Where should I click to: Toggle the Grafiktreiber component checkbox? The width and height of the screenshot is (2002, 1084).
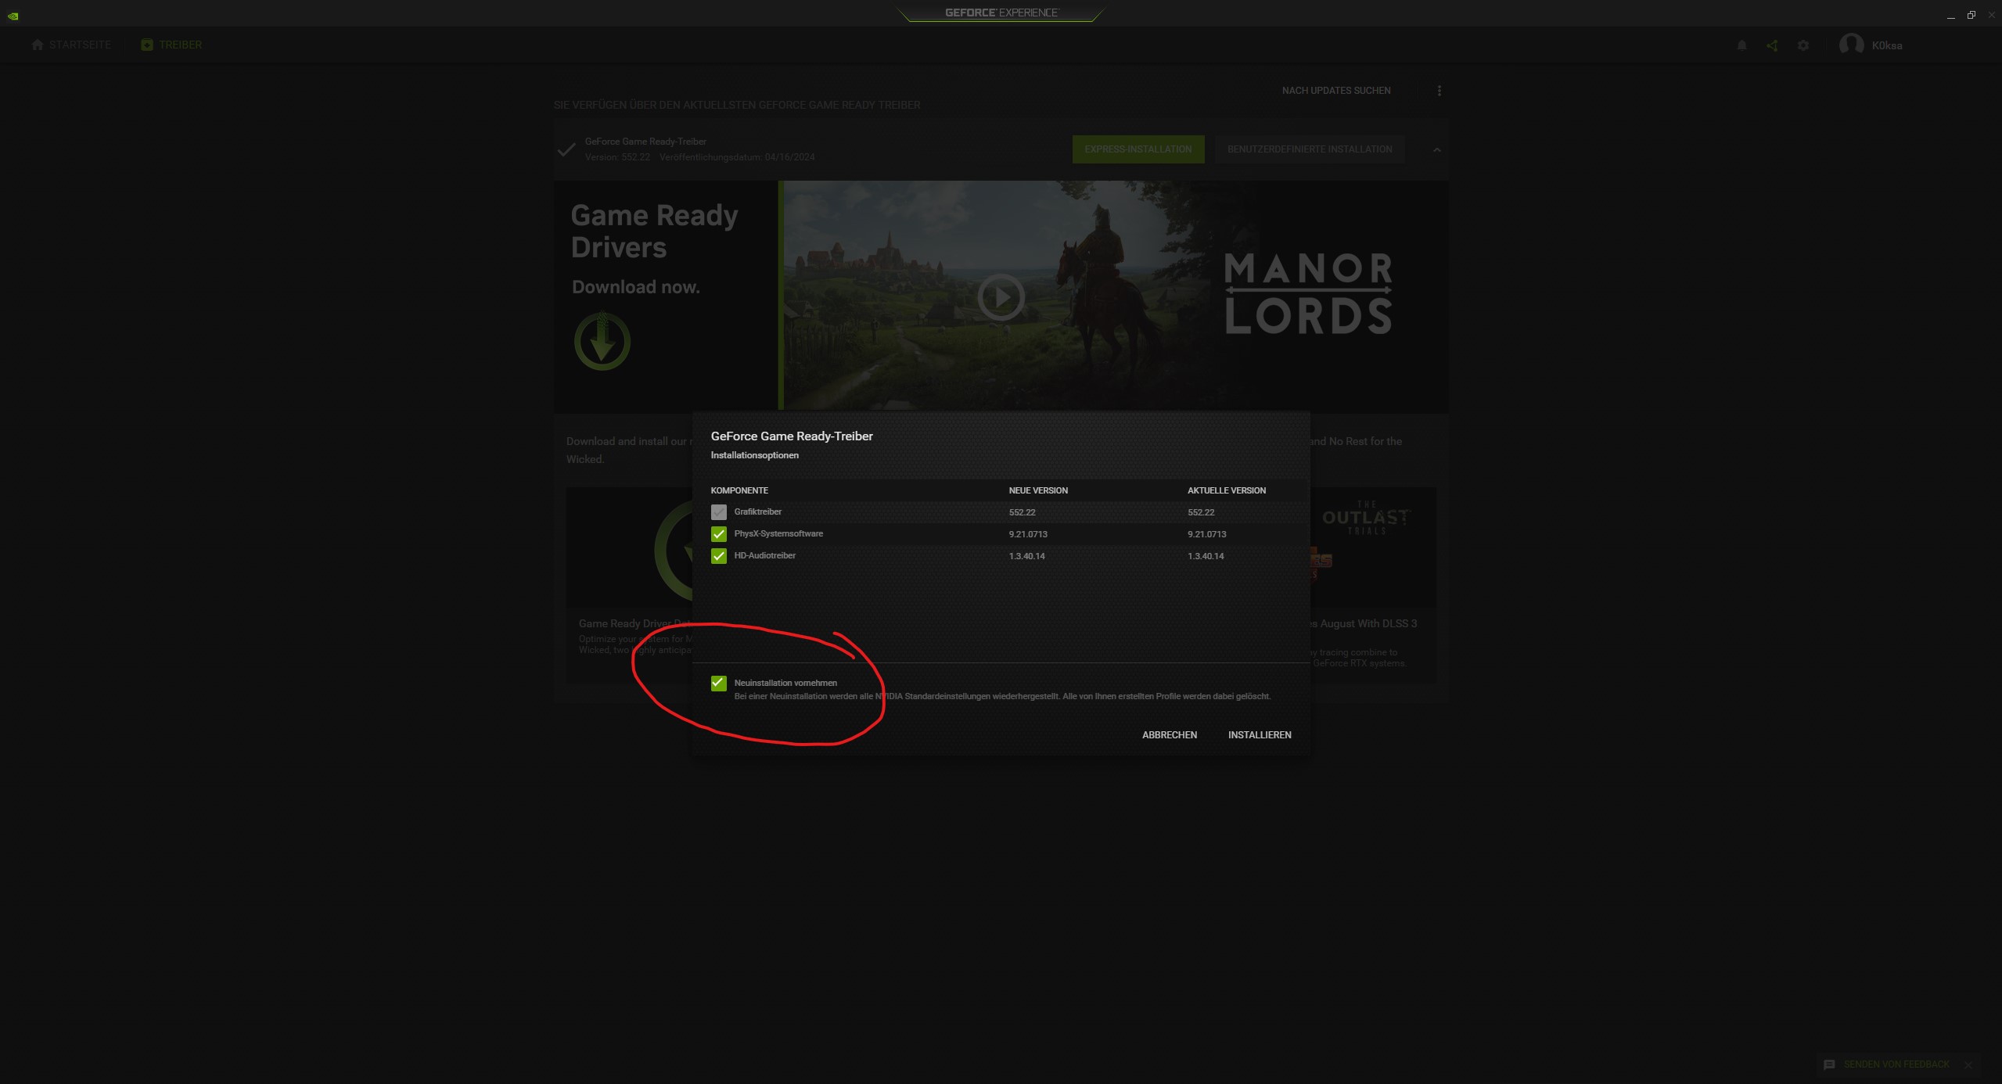tap(718, 512)
